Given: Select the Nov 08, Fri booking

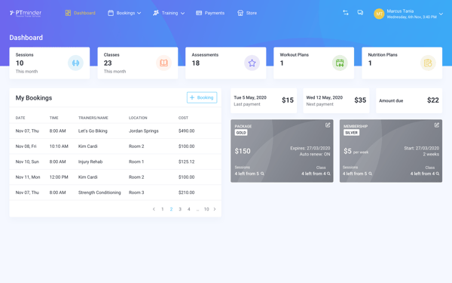Looking at the screenshot, I should [x=115, y=146].
